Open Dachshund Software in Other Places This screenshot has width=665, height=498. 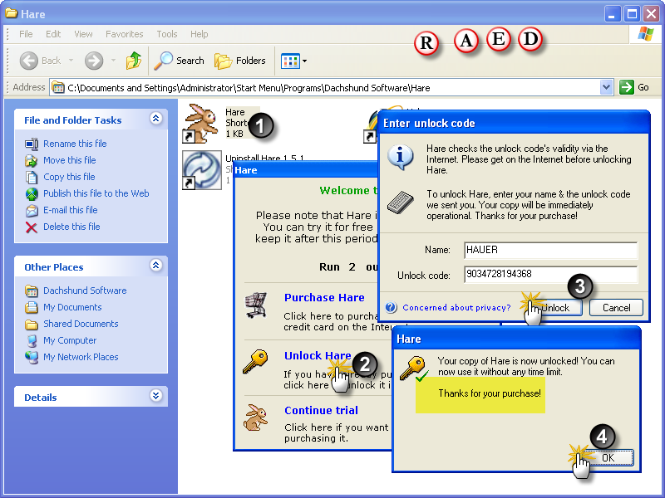click(x=85, y=290)
